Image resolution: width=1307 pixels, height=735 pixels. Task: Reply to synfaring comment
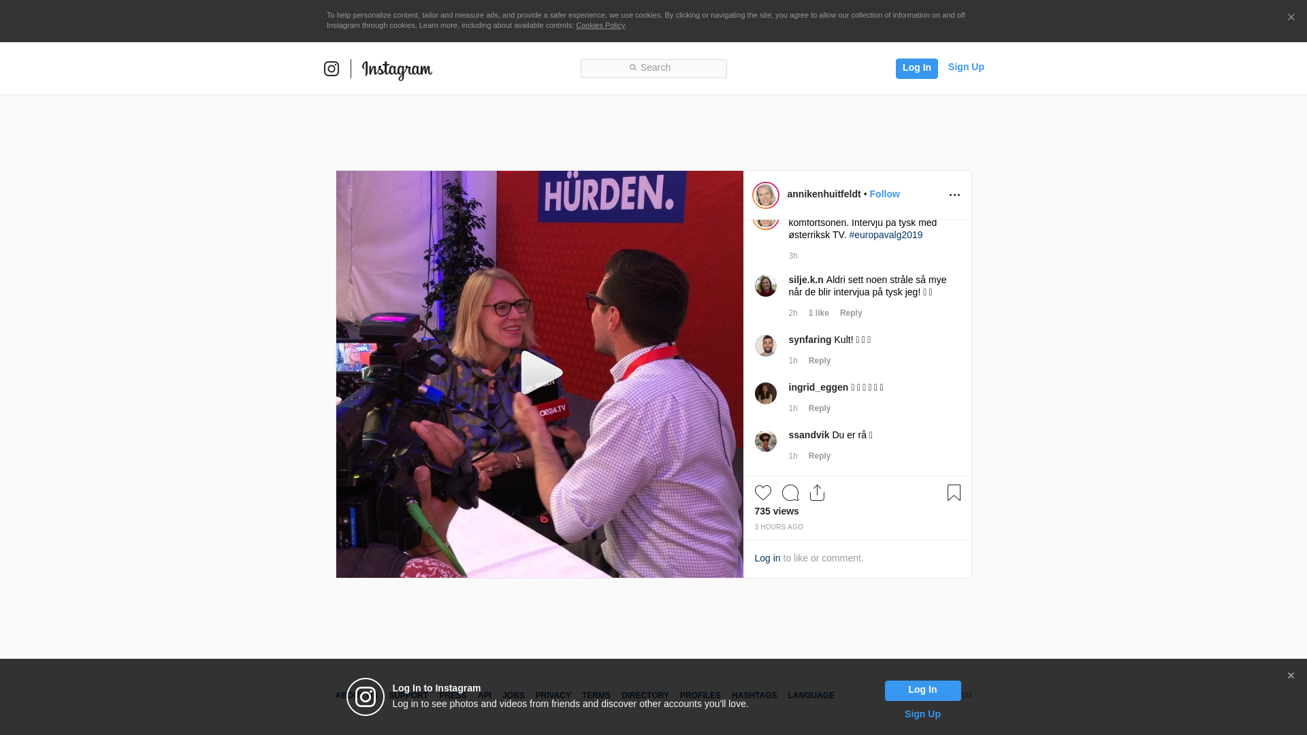tap(820, 361)
